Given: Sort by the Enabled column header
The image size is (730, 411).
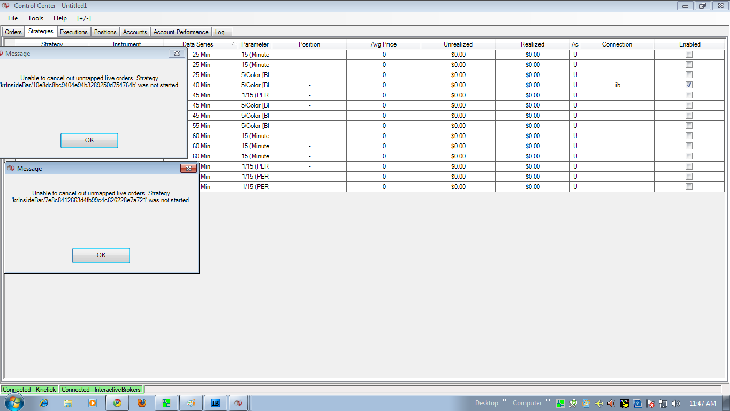Looking at the screenshot, I should pos(689,44).
